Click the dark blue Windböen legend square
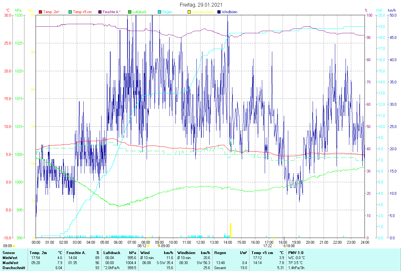This screenshot has width=401, height=271. click(219, 12)
